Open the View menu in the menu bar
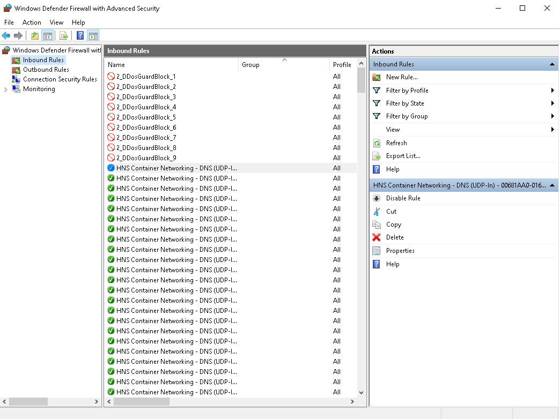The image size is (560, 419). [x=56, y=23]
